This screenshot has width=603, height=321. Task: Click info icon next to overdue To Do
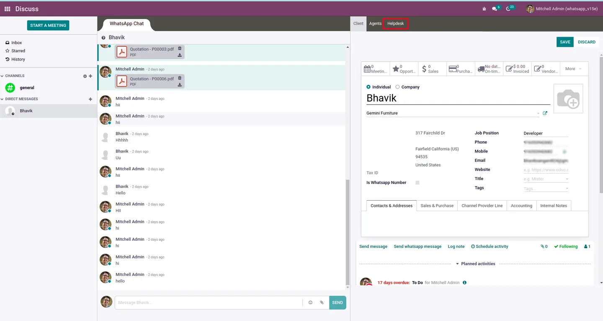click(x=464, y=283)
